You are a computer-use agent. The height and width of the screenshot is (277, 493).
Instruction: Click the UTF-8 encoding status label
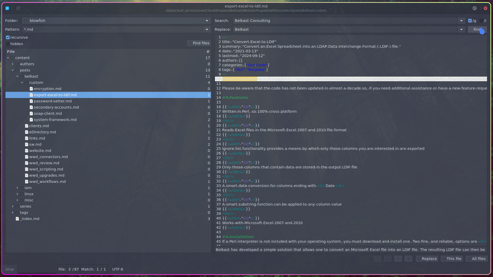(118, 269)
